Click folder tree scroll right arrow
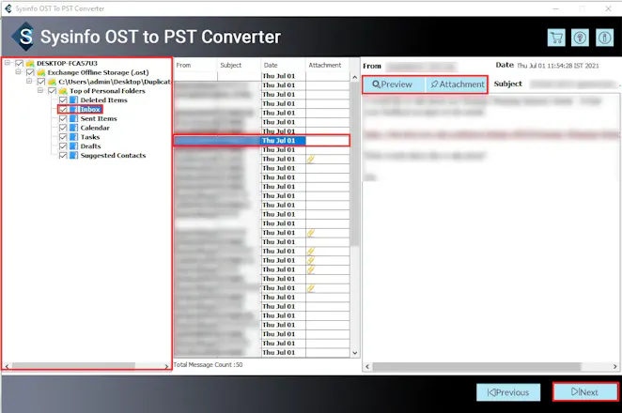Screen dimensions: 622x413 pyautogui.click(x=166, y=366)
